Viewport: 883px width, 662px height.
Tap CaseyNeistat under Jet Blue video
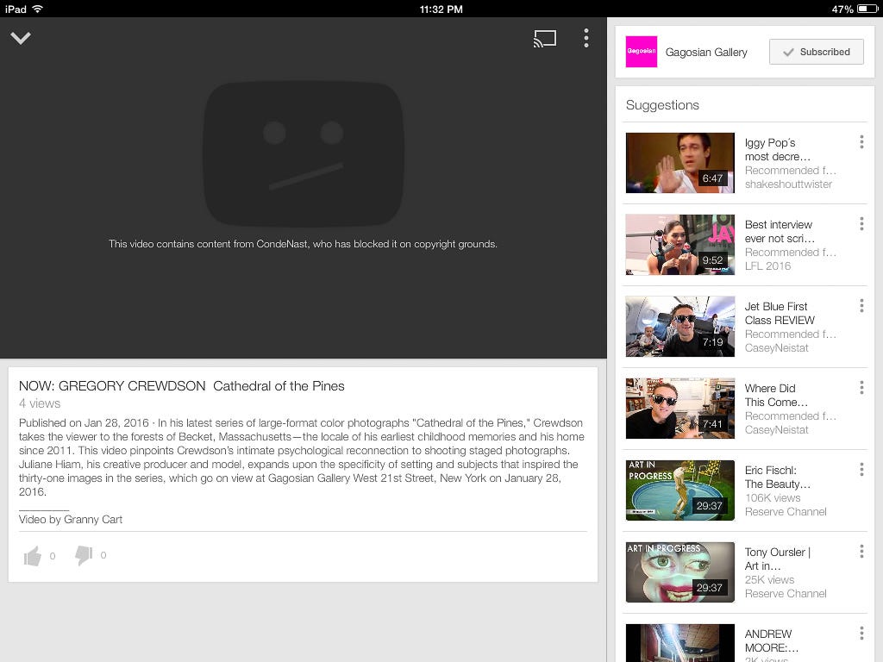(776, 348)
